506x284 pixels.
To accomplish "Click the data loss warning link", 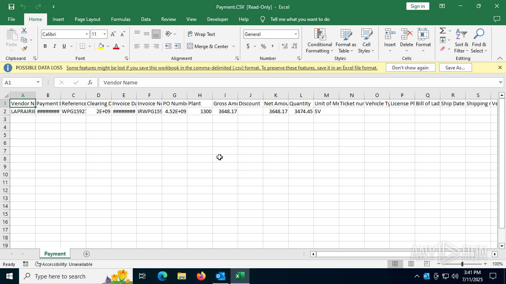I will tap(222, 68).
